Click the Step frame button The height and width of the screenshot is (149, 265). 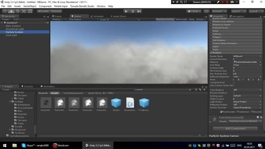139,11
